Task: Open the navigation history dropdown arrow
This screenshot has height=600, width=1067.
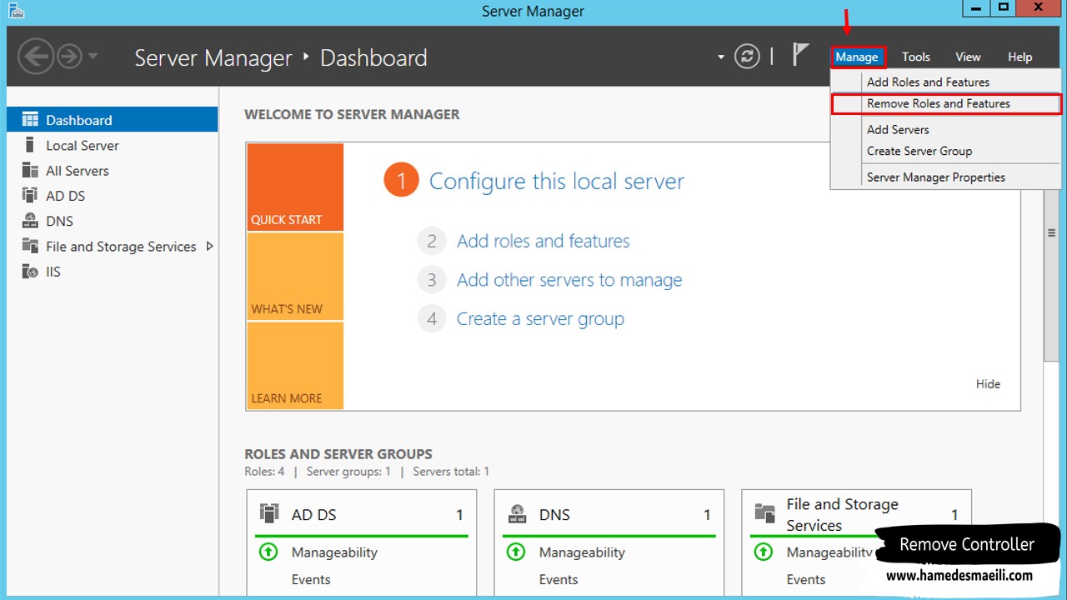Action: [93, 57]
